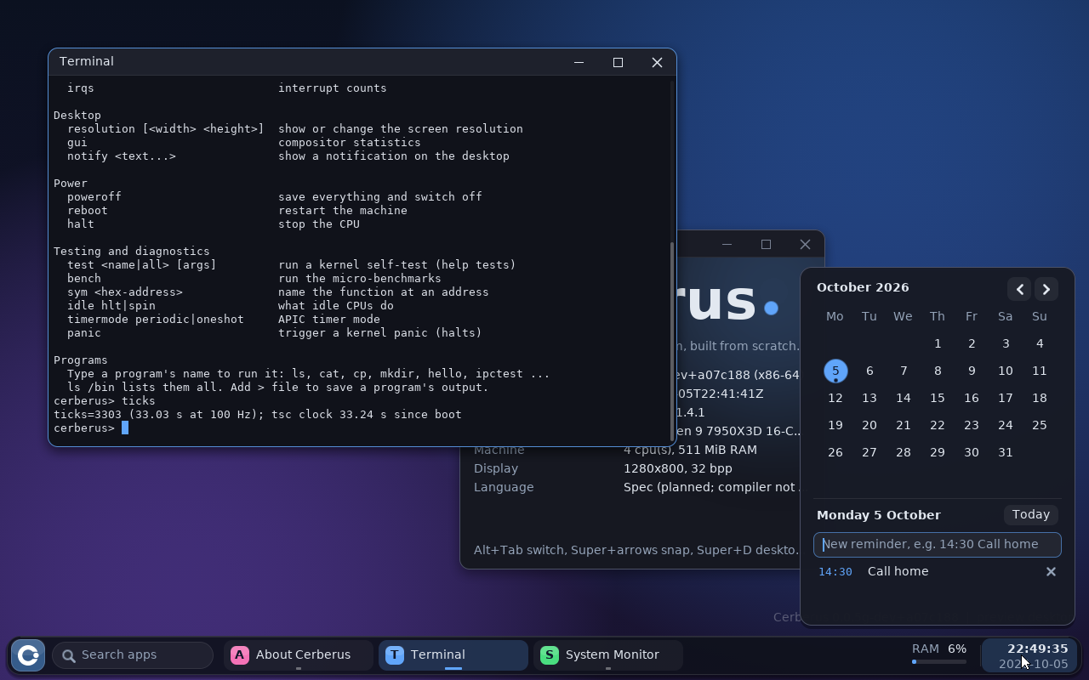Select October 19 in the calendar
This screenshot has width=1089, height=680.
[x=835, y=425]
